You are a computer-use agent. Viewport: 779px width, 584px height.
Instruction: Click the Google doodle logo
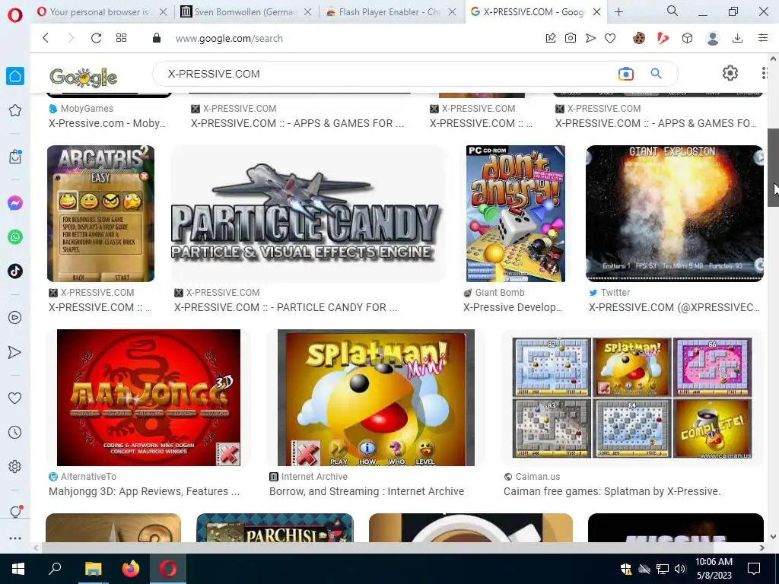83,77
